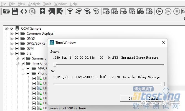This screenshot has height=111, width=185.
Task: Toggle the GPRS/EGPRS checkbox
Action: click(x=17, y=43)
